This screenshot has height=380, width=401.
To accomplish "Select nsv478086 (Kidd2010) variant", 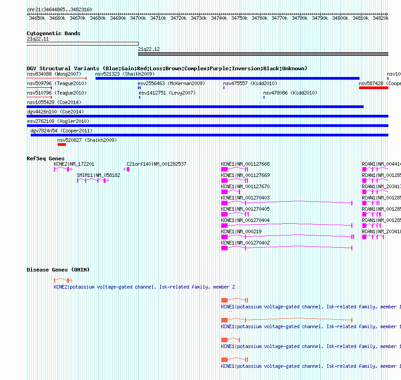I will point(290,93).
